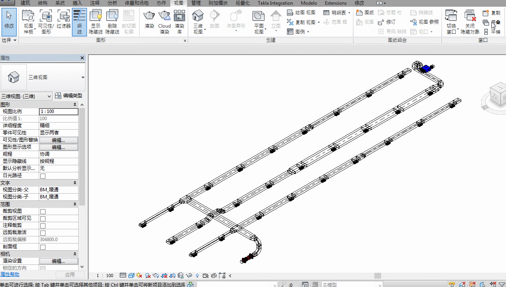Click 编辑 button for 可见性/图形替换
The height and width of the screenshot is (287, 506).
[x=59, y=140]
